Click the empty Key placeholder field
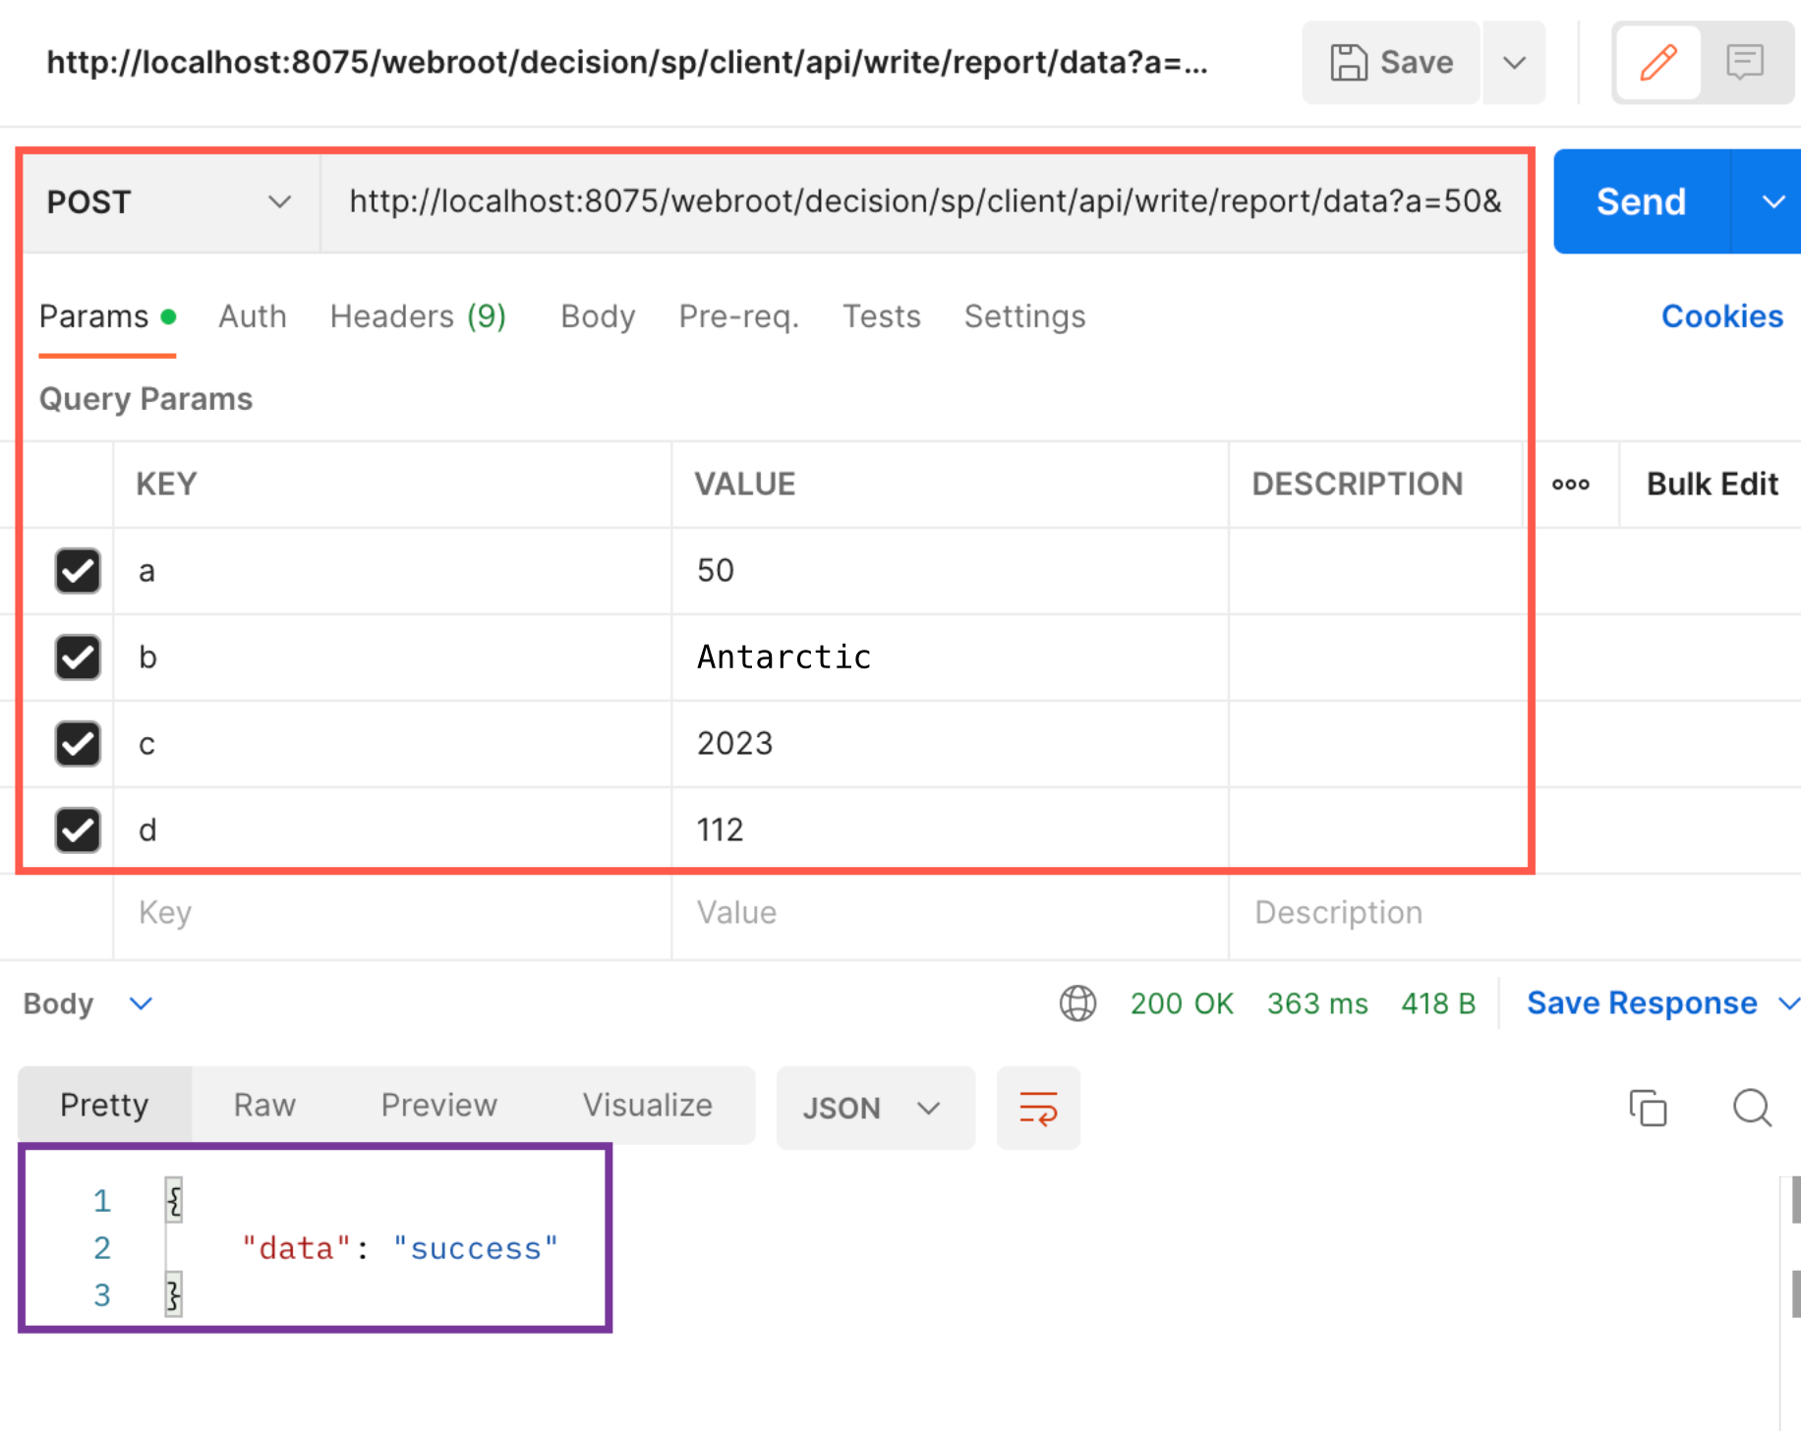 pos(392,913)
